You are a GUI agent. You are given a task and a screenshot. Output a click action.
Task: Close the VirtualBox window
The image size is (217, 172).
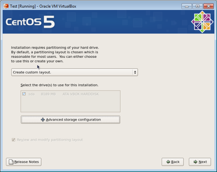pyautogui.click(x=208, y=6)
